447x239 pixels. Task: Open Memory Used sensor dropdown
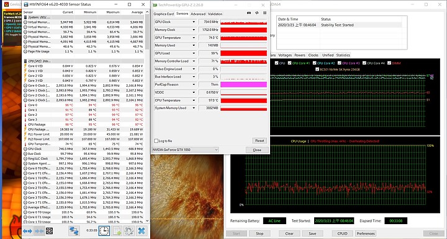click(x=194, y=45)
